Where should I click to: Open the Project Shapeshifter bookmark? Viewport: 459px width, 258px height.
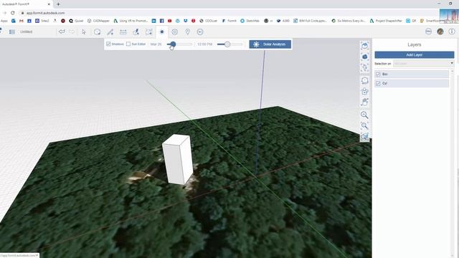pyautogui.click(x=386, y=21)
